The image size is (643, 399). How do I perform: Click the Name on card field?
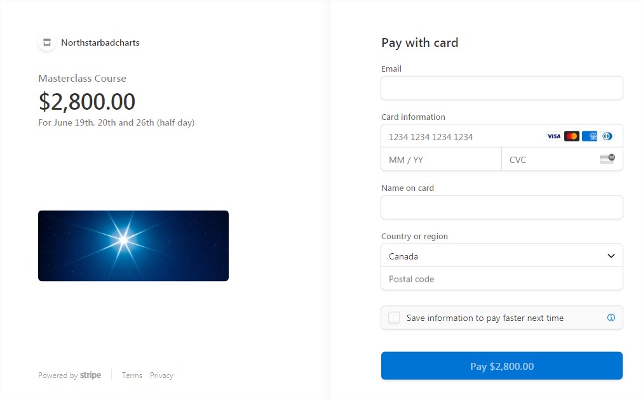pos(502,207)
